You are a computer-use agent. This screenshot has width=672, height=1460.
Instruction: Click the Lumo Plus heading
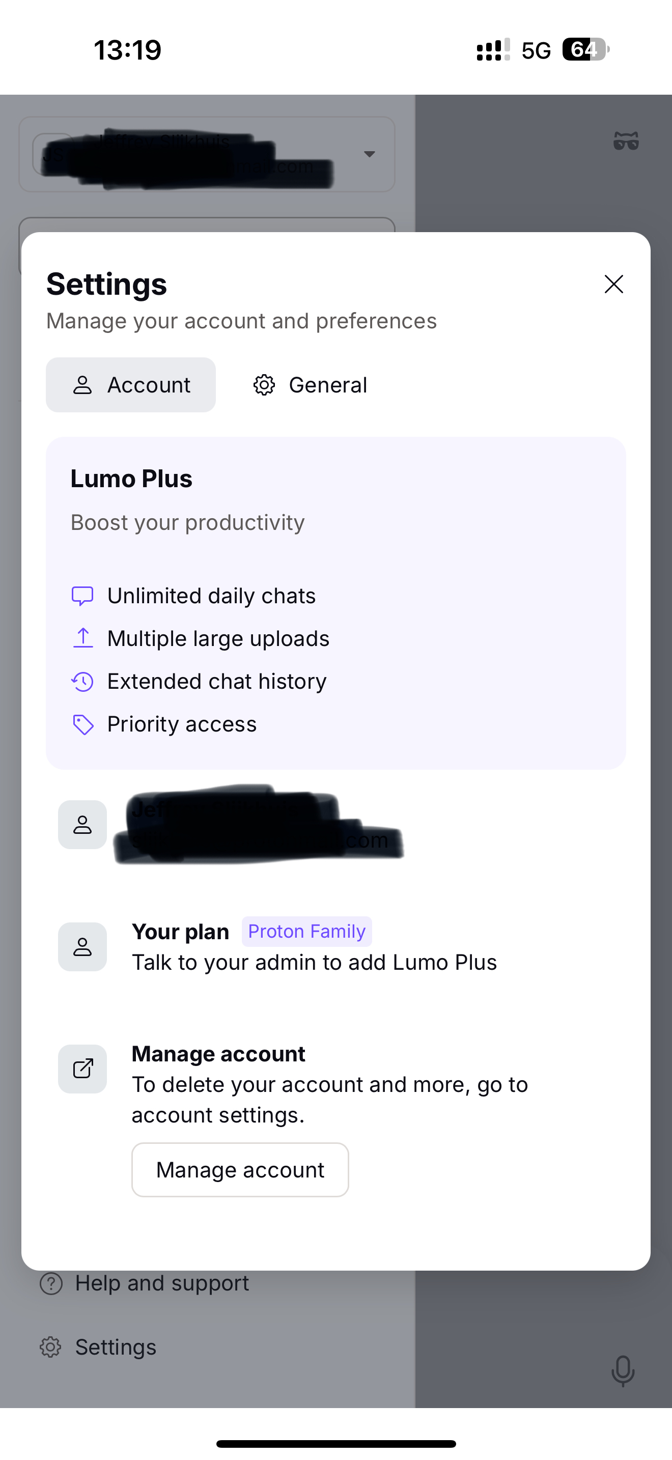click(x=131, y=479)
